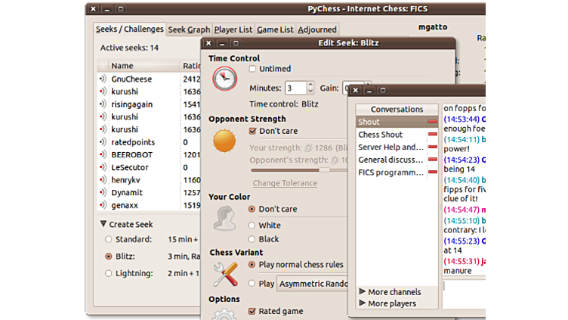Click the red leave icon beside Chess Shout
The image size is (568, 320).
433,135
